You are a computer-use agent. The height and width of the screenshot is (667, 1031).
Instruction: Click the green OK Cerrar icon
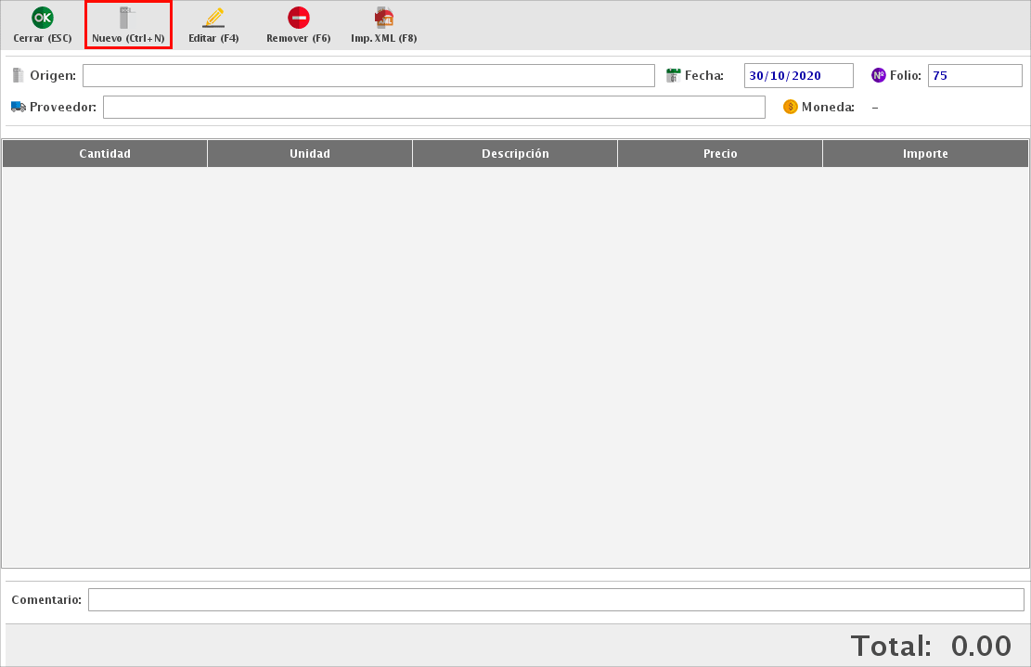click(x=42, y=18)
